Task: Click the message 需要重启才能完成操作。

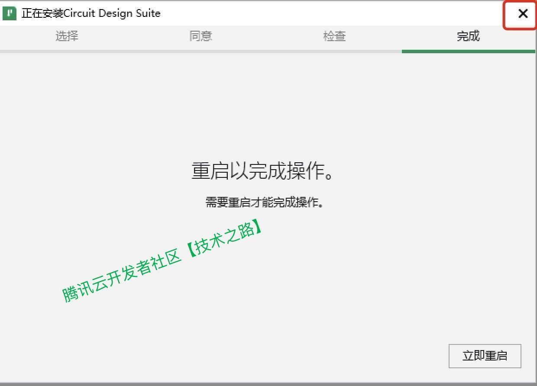Action: 264,202
